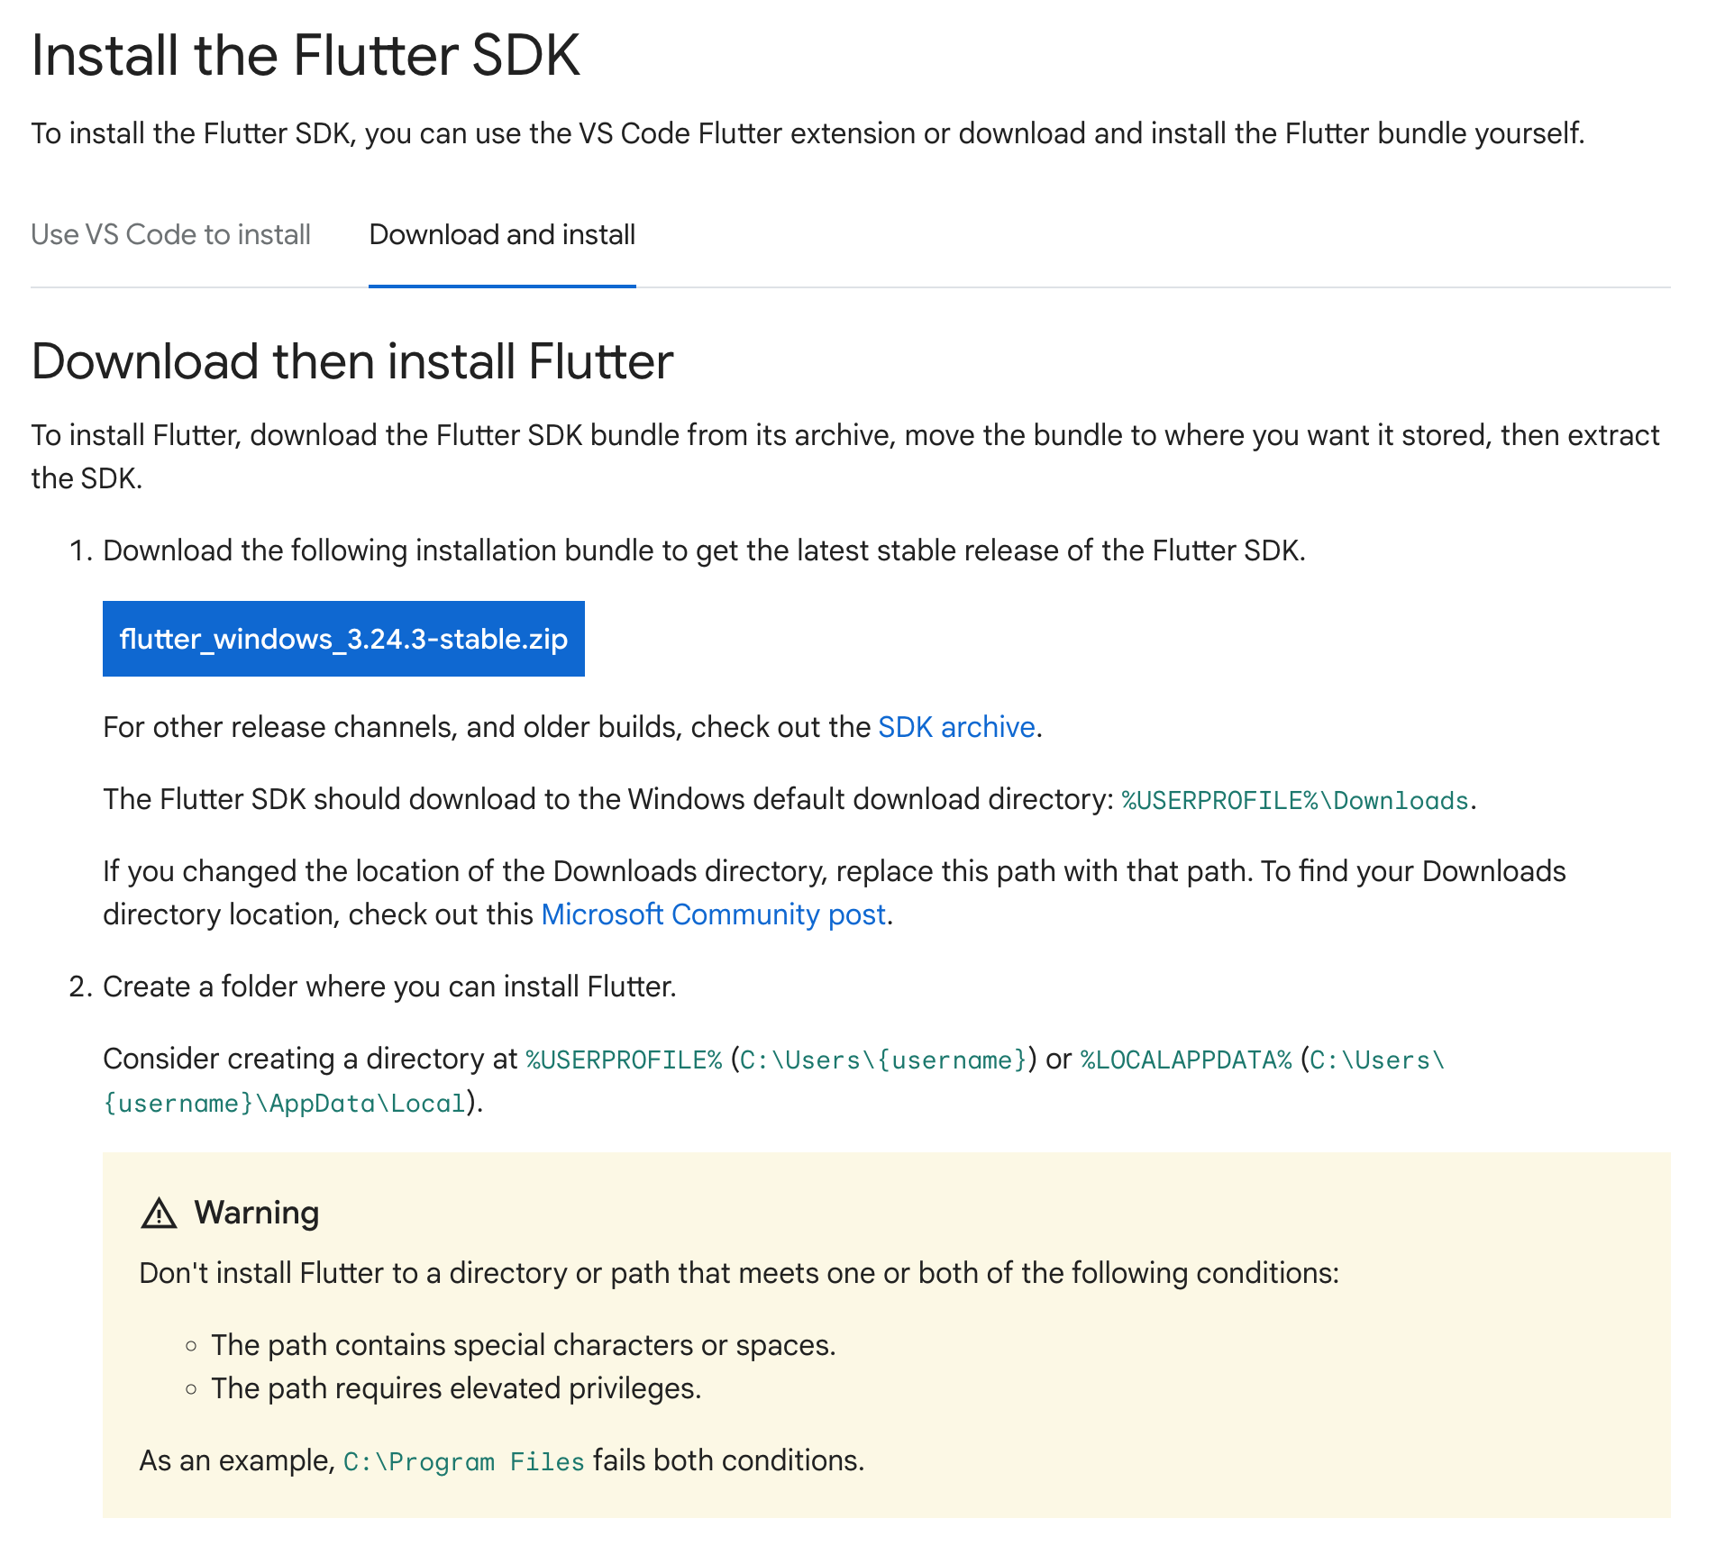Click the VS Code Flutter extension intro sentence

[x=808, y=133]
